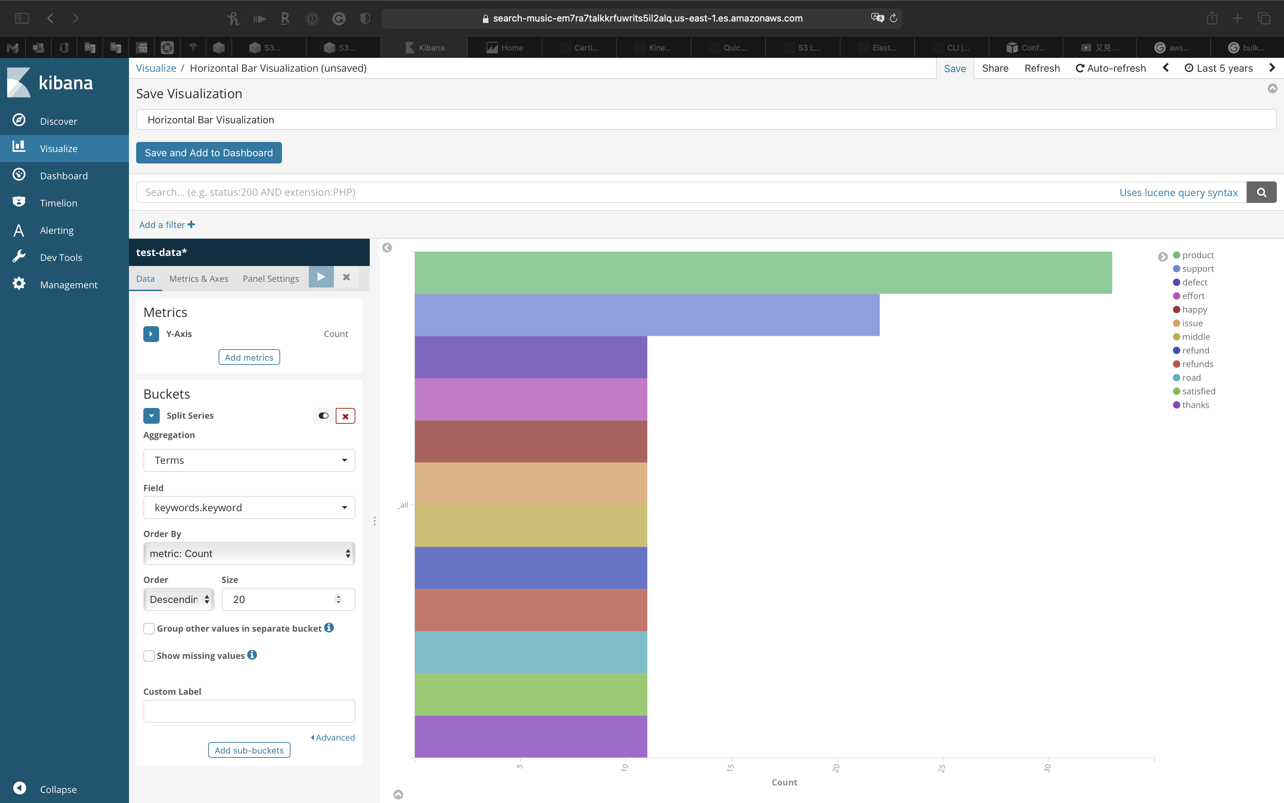Image resolution: width=1284 pixels, height=803 pixels.
Task: Open the Terms aggregation dropdown
Action: [x=249, y=460]
